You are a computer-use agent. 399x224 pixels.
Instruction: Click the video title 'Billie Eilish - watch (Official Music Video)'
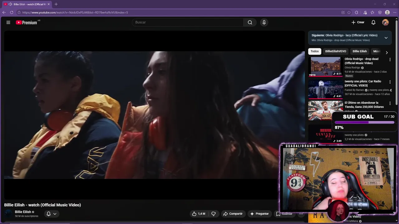(x=42, y=205)
